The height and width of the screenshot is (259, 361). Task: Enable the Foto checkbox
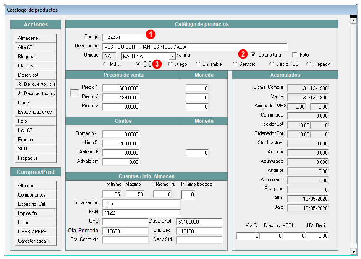pos(294,55)
